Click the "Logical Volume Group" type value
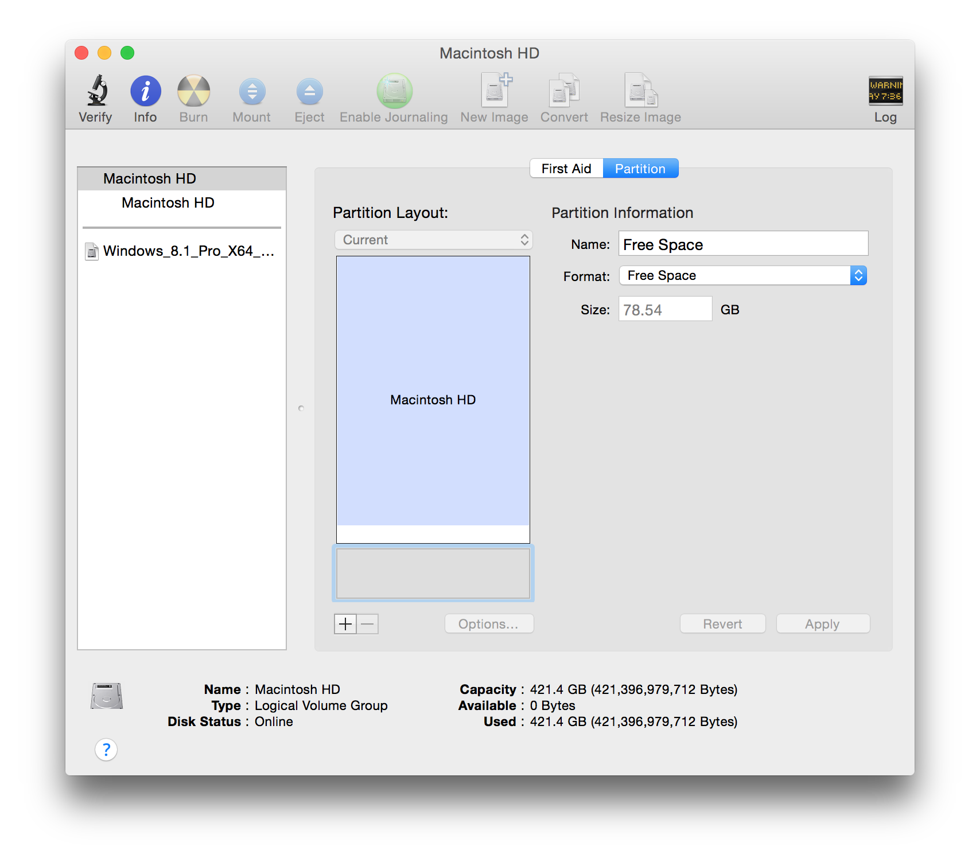The width and height of the screenshot is (980, 866). [x=321, y=705]
